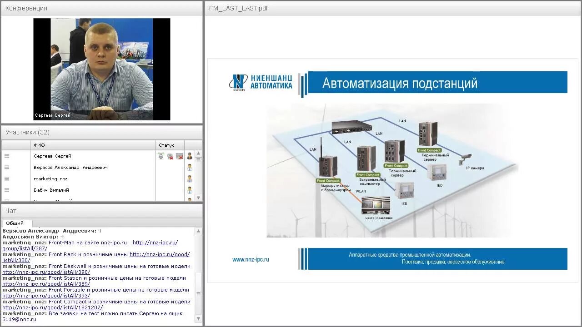Click the 5119@nnz.ru email text in chat

[19, 319]
